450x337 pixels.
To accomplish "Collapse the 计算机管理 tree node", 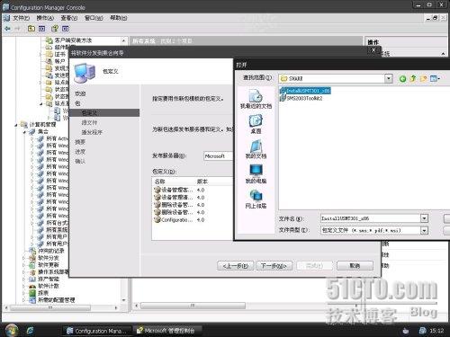I will coord(16,125).
